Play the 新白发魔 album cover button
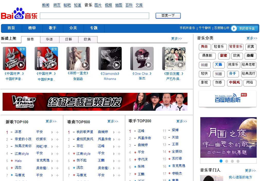 tap(181, 65)
